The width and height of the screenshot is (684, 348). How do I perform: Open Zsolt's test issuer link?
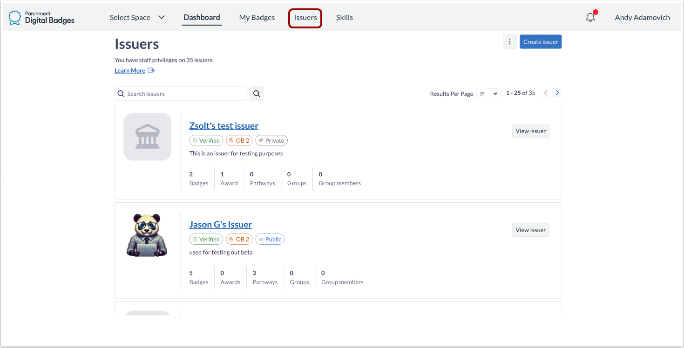pos(223,126)
